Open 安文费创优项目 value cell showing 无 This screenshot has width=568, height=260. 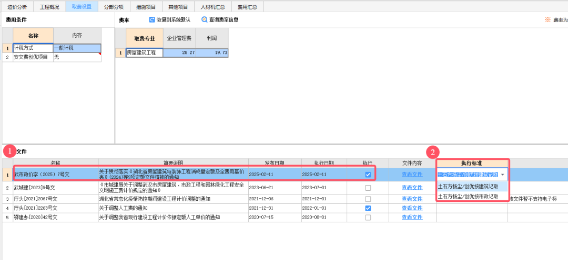(x=77, y=57)
